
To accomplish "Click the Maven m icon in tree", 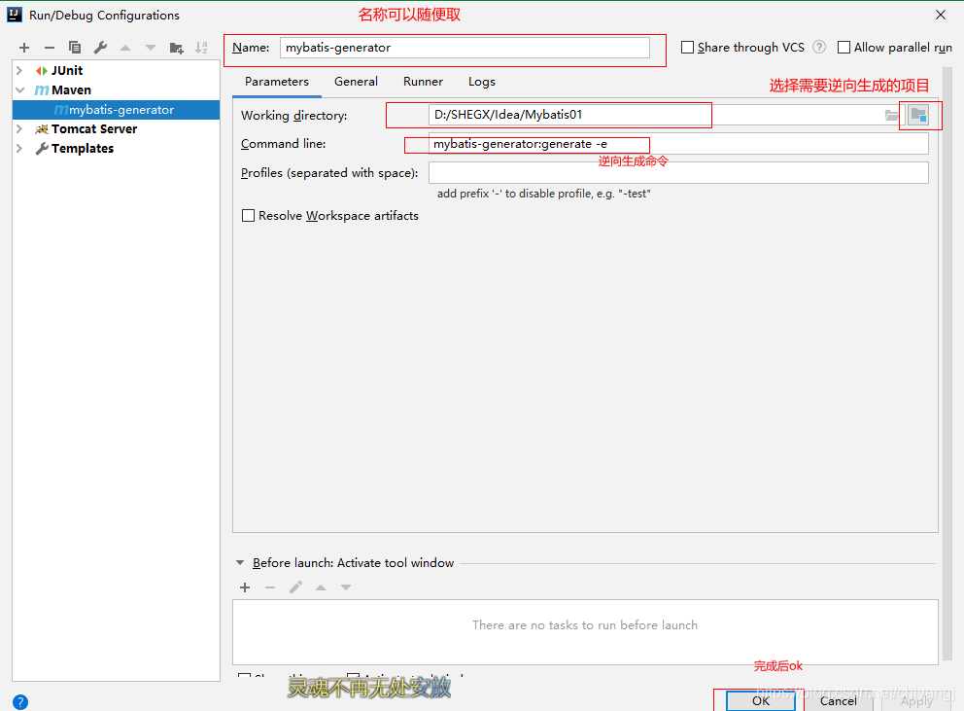I will (42, 90).
